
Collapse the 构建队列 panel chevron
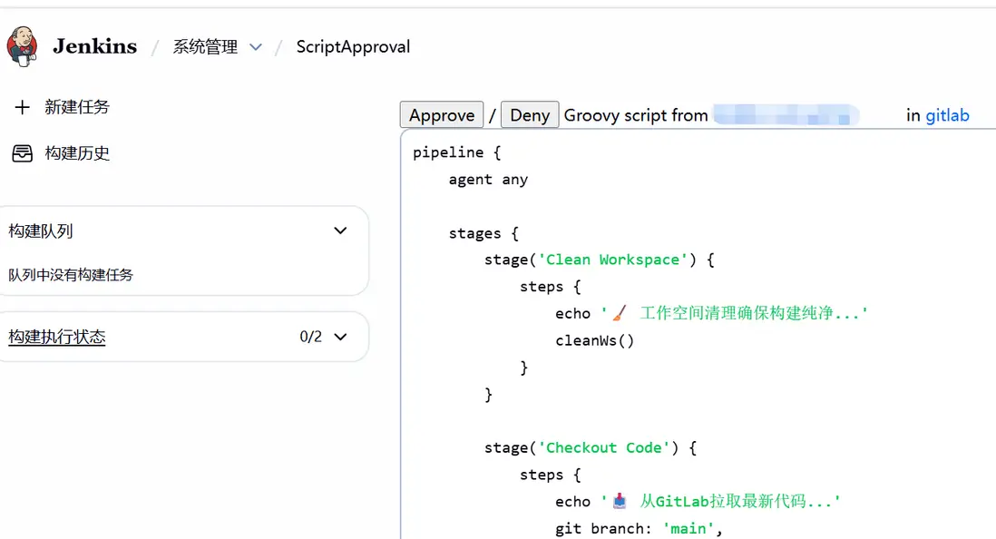(340, 230)
